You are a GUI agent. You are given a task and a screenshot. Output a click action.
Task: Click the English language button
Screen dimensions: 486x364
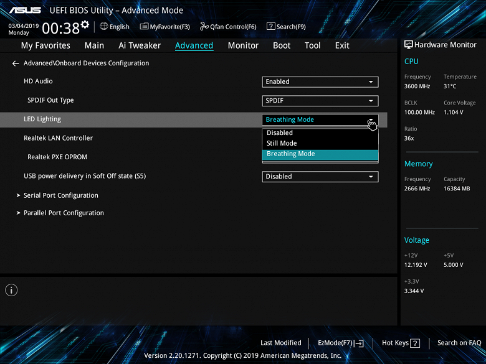(x=115, y=27)
